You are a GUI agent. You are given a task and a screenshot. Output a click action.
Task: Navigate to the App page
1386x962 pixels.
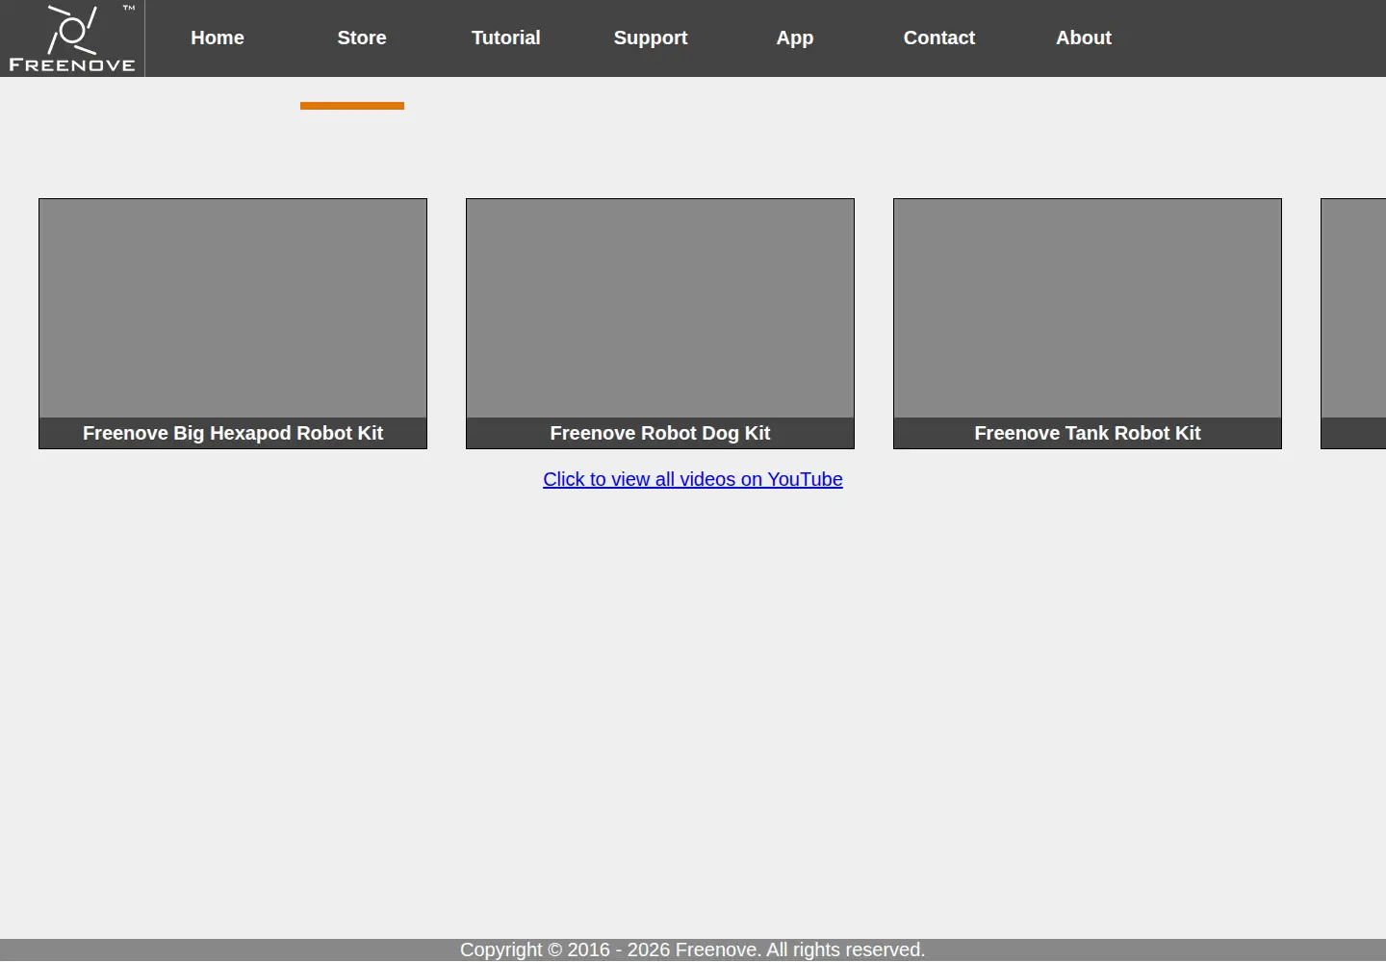tap(795, 38)
